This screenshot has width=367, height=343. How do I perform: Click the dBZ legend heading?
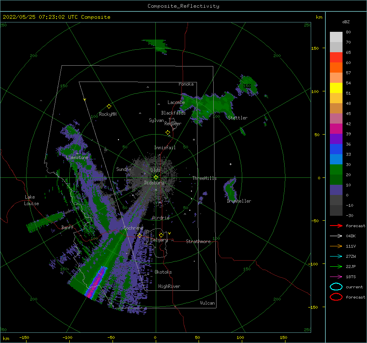(346, 22)
